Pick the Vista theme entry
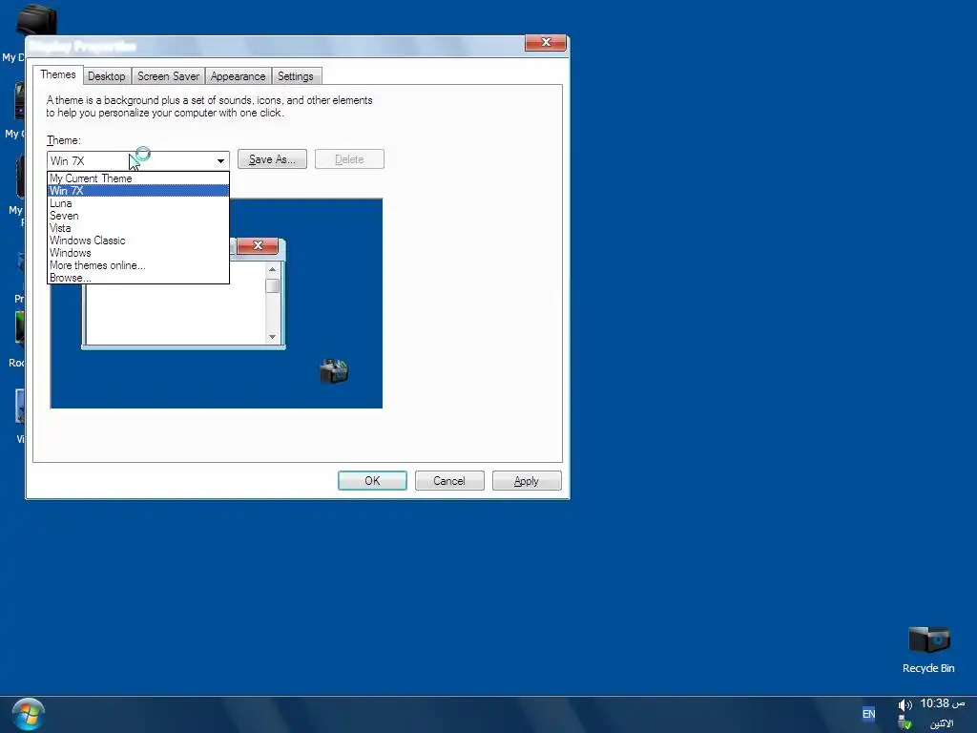Viewport: 977px width, 733px height. coord(138,228)
